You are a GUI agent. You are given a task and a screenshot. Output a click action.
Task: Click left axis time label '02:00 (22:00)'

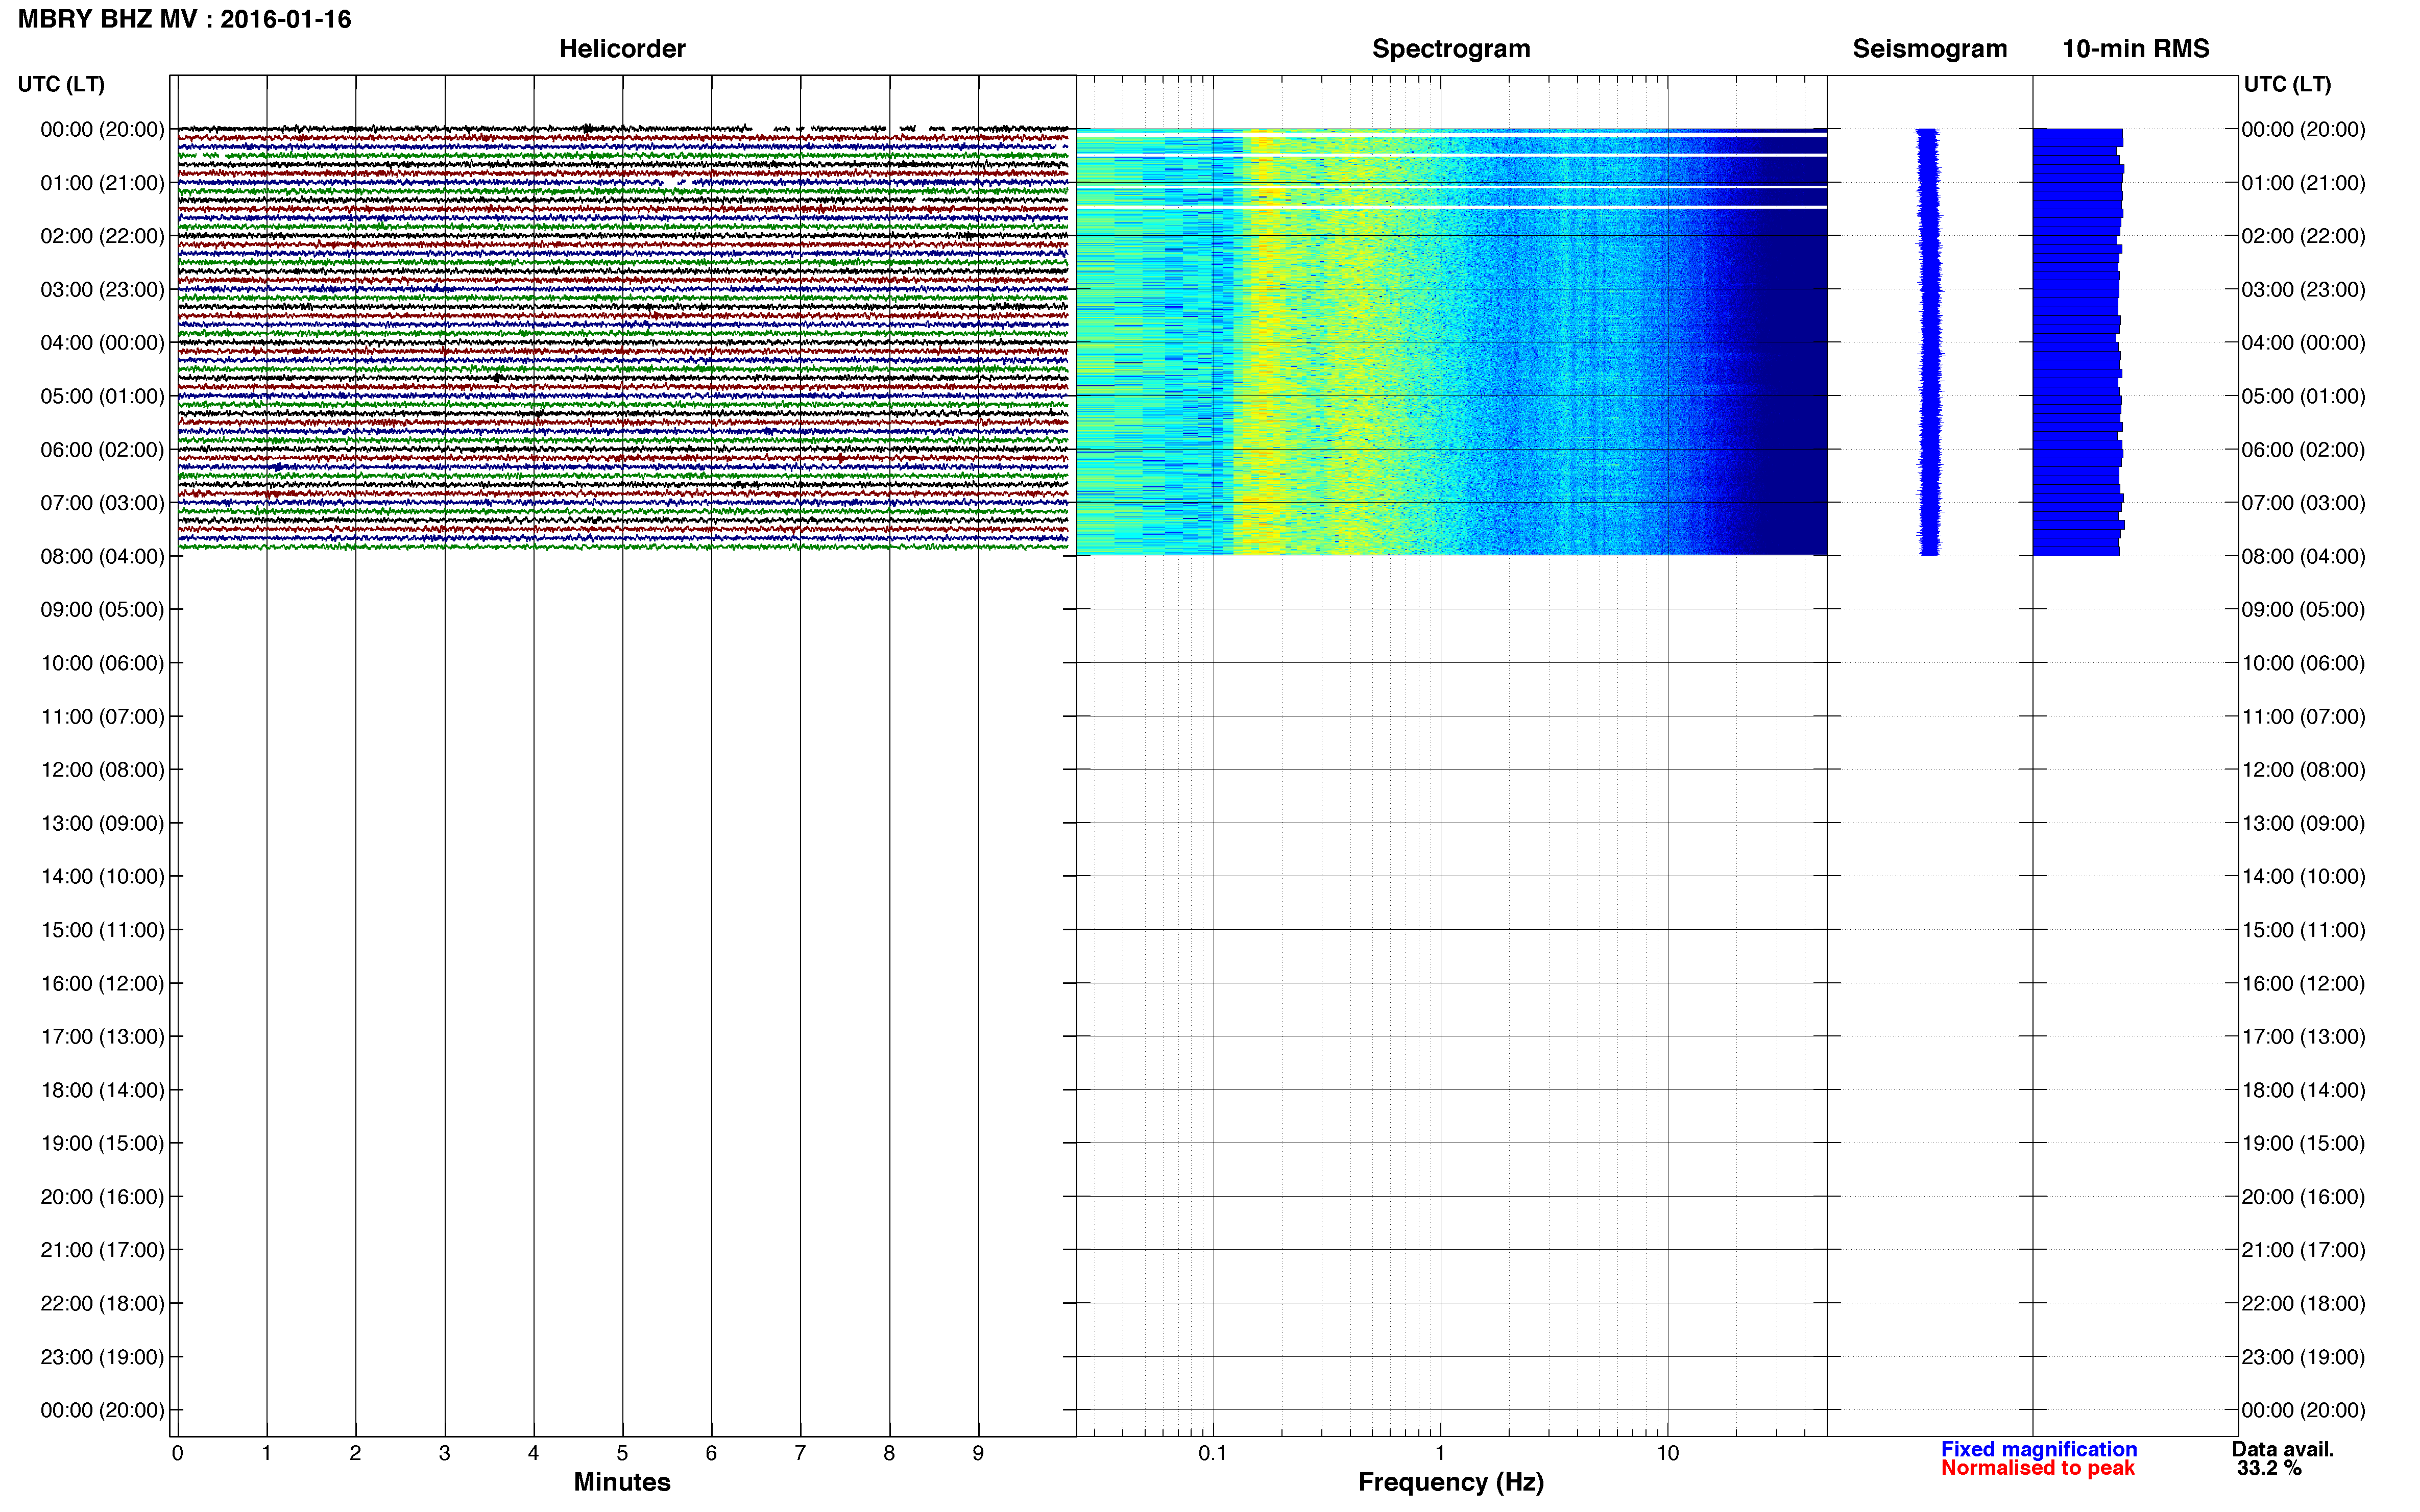point(102,236)
